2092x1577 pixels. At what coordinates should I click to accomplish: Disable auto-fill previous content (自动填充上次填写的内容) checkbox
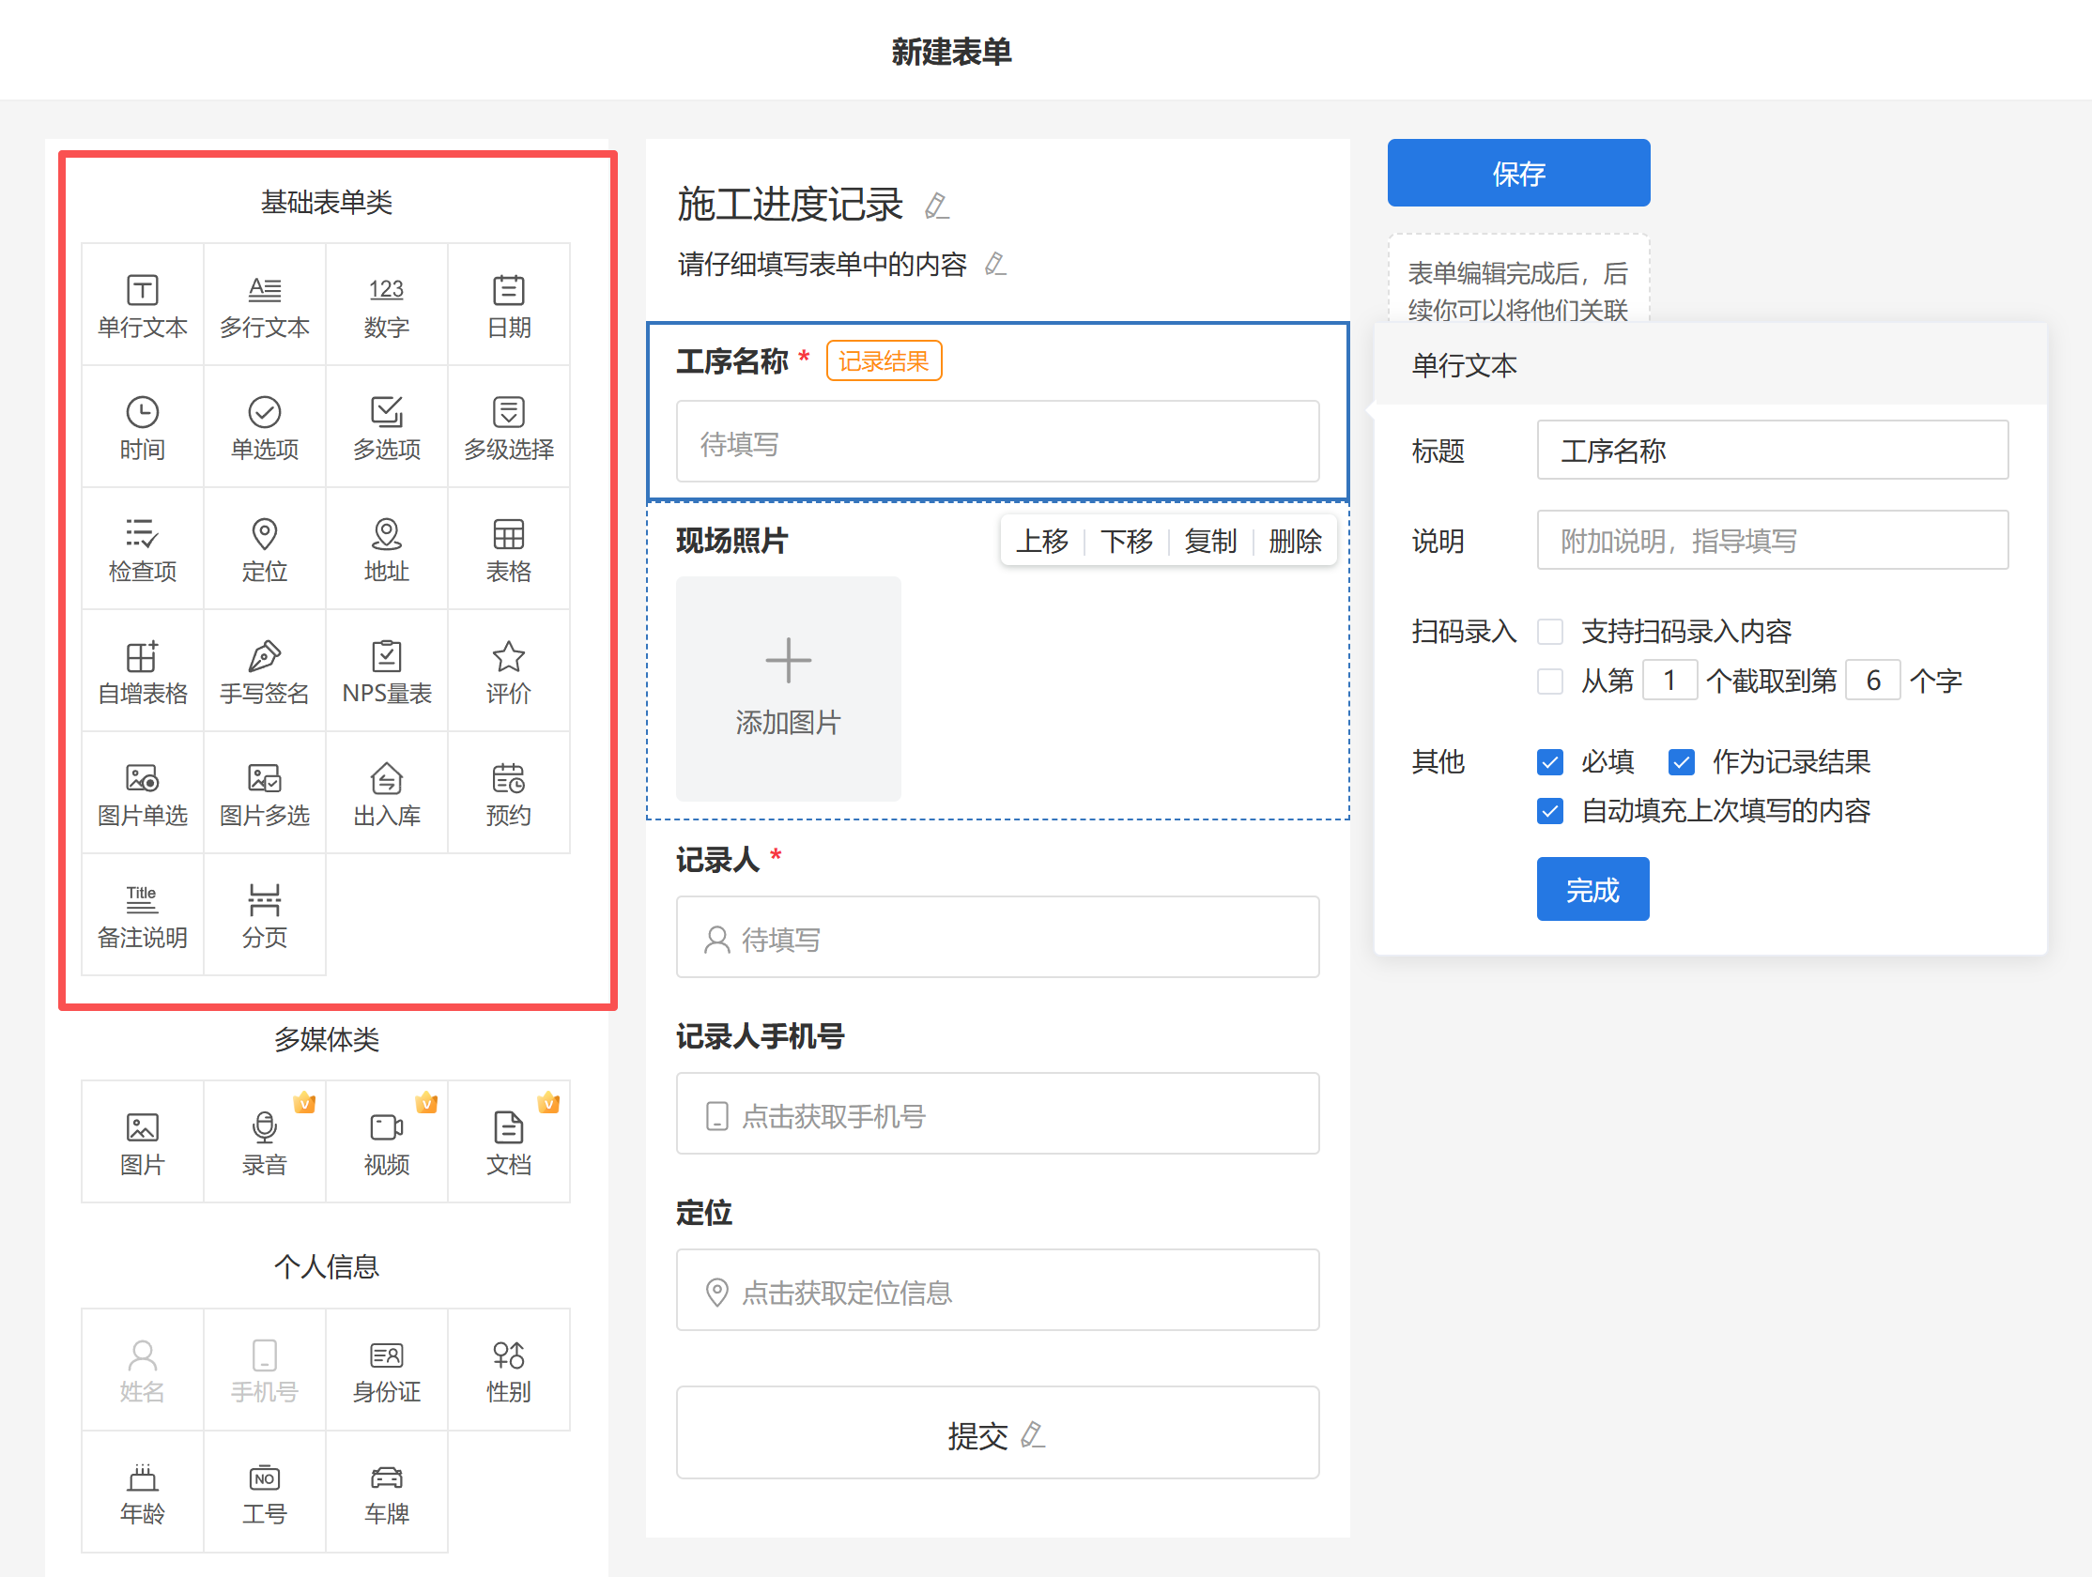click(x=1549, y=811)
